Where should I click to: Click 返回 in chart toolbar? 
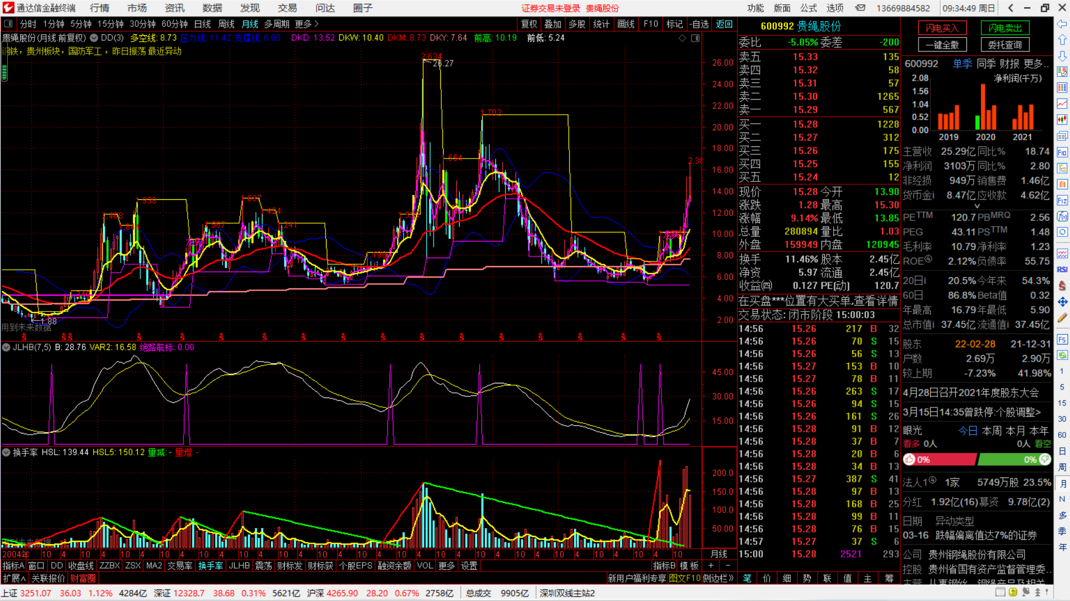point(724,24)
